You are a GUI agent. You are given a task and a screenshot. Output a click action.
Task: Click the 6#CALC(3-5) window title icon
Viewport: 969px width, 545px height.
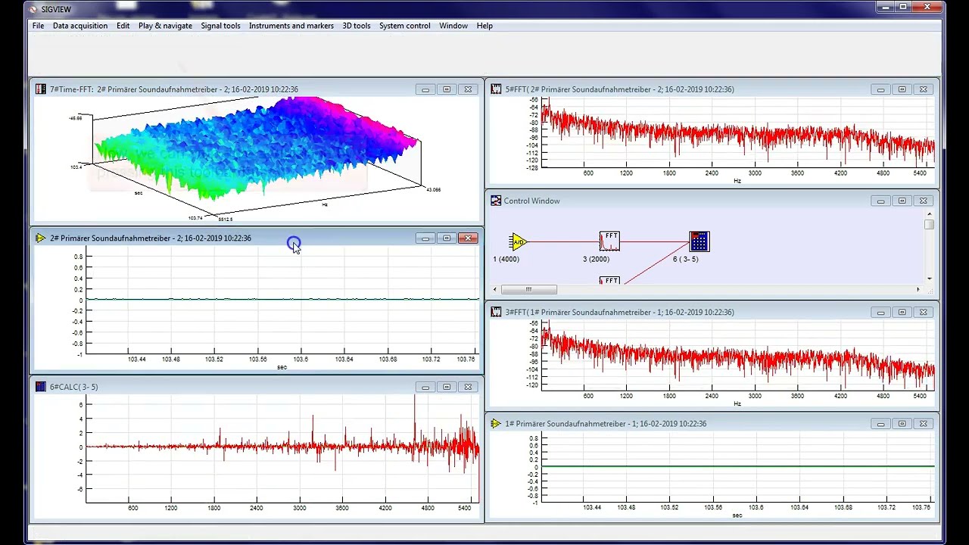pyautogui.click(x=41, y=387)
